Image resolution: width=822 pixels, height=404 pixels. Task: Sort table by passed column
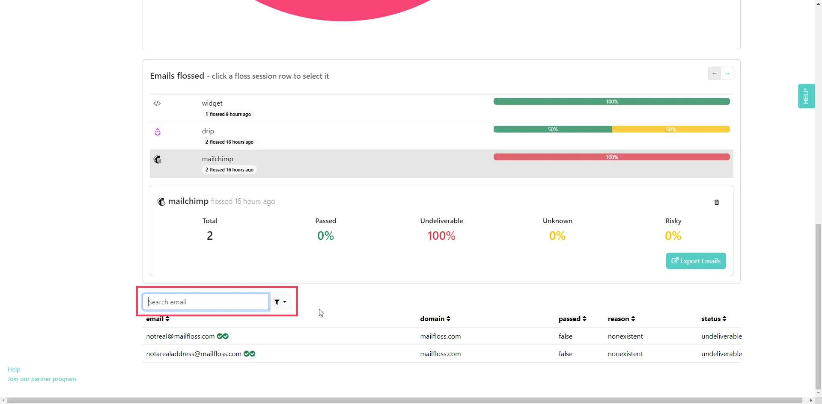(572, 319)
